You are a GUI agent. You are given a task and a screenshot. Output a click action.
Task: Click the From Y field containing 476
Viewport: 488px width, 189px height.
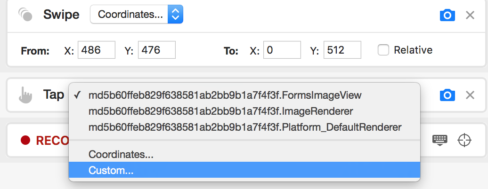coord(157,50)
